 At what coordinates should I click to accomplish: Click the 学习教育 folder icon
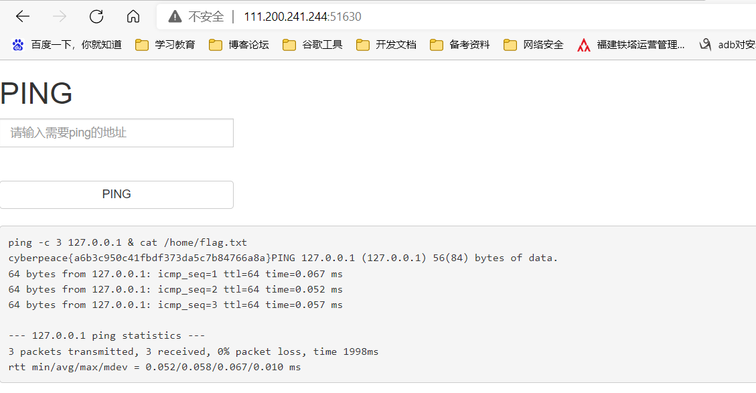point(142,46)
